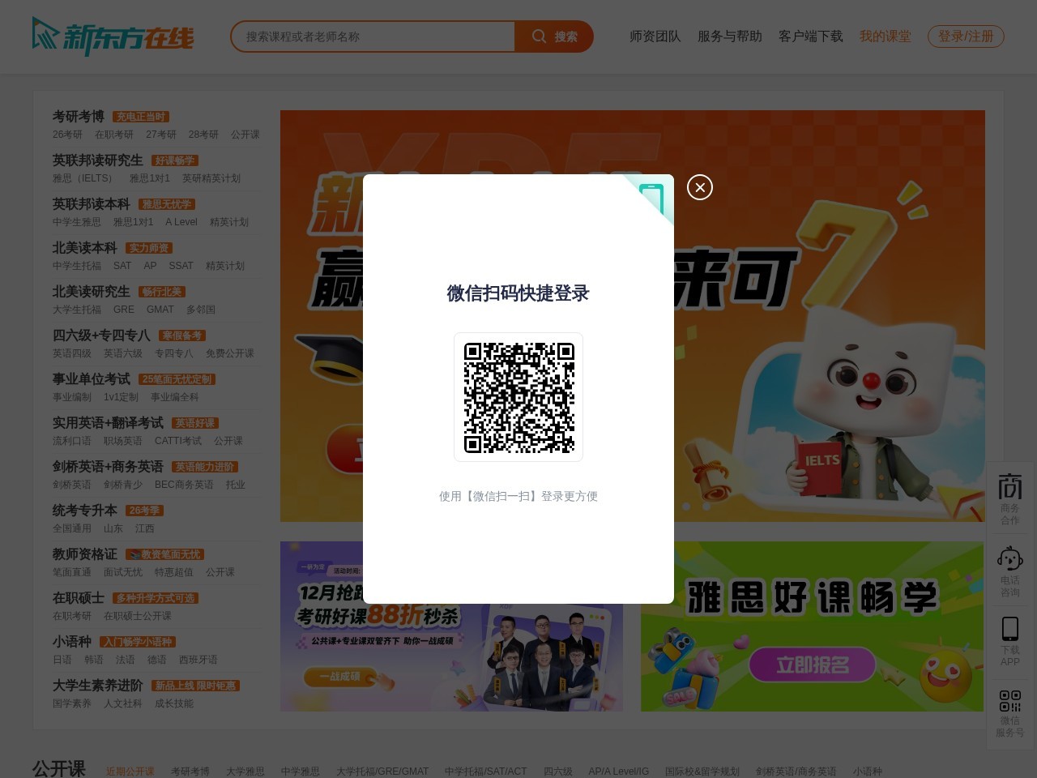Click the 登录/注册 button
Image resolution: width=1037 pixels, height=778 pixels.
coord(966,36)
